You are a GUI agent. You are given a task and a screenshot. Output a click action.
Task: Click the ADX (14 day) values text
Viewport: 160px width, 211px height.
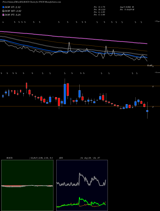(x=90, y=158)
